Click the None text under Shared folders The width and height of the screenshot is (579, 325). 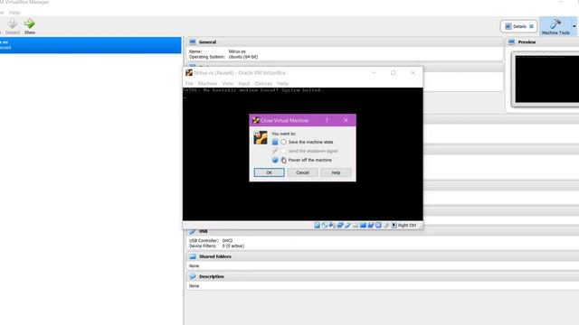(194, 266)
